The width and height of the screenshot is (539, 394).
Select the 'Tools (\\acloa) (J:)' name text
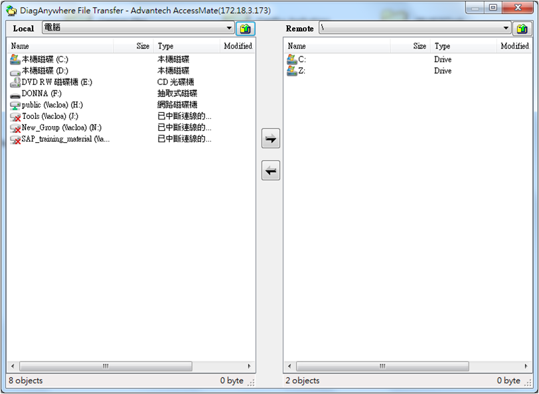(50, 116)
